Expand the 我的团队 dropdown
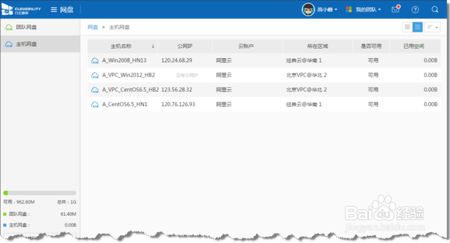 click(368, 10)
